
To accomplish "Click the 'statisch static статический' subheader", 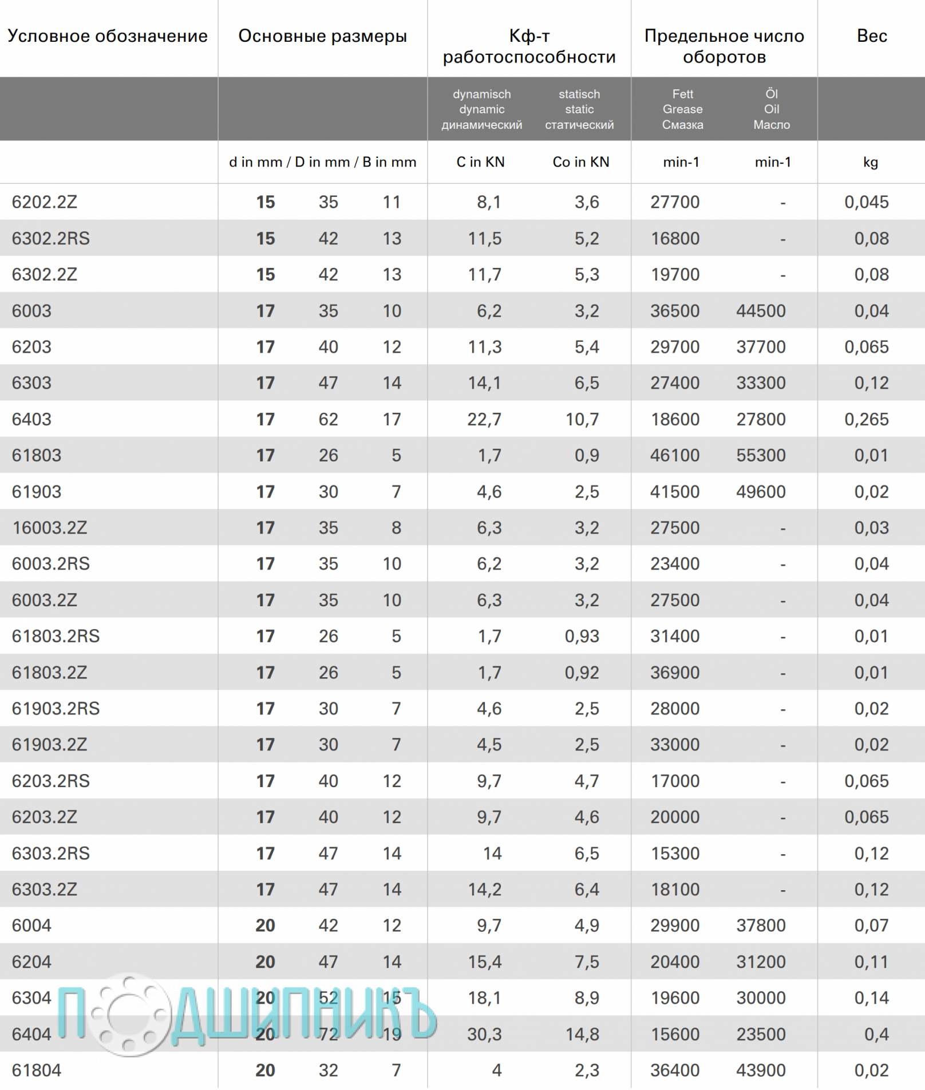I will click(579, 109).
